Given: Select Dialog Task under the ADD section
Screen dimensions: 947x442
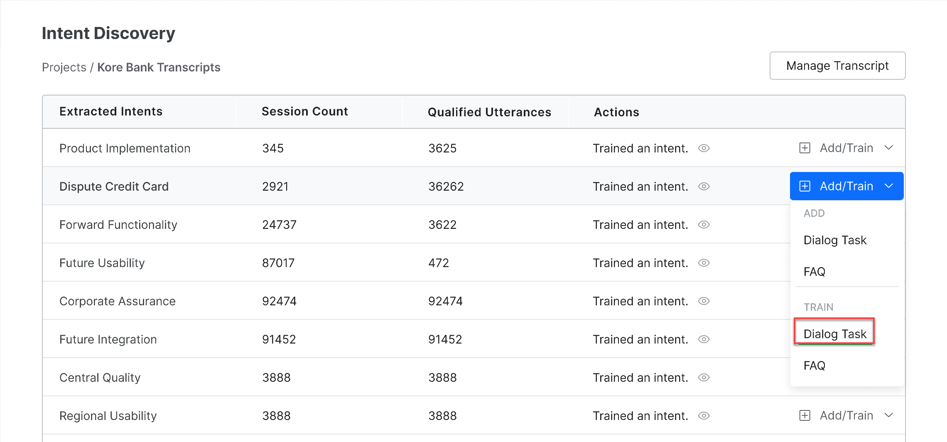Looking at the screenshot, I should (835, 240).
